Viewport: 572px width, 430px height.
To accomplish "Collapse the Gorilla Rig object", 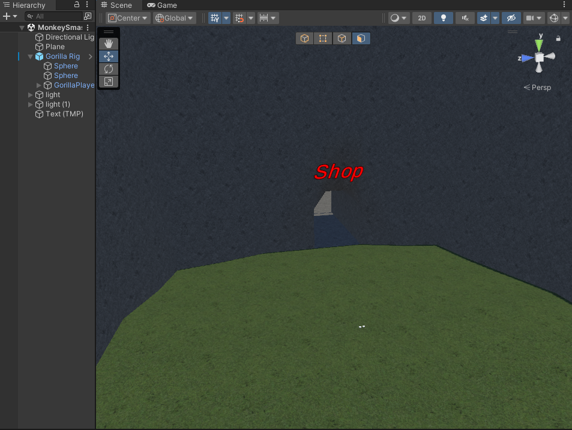I will [x=30, y=56].
